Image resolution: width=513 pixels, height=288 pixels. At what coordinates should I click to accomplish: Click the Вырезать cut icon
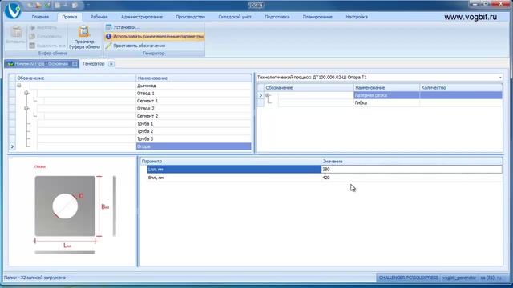pos(32,27)
